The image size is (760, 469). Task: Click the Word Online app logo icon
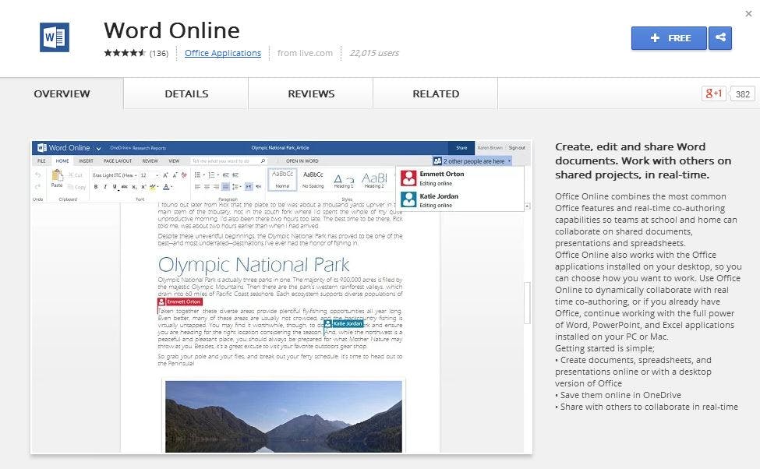pos(55,37)
